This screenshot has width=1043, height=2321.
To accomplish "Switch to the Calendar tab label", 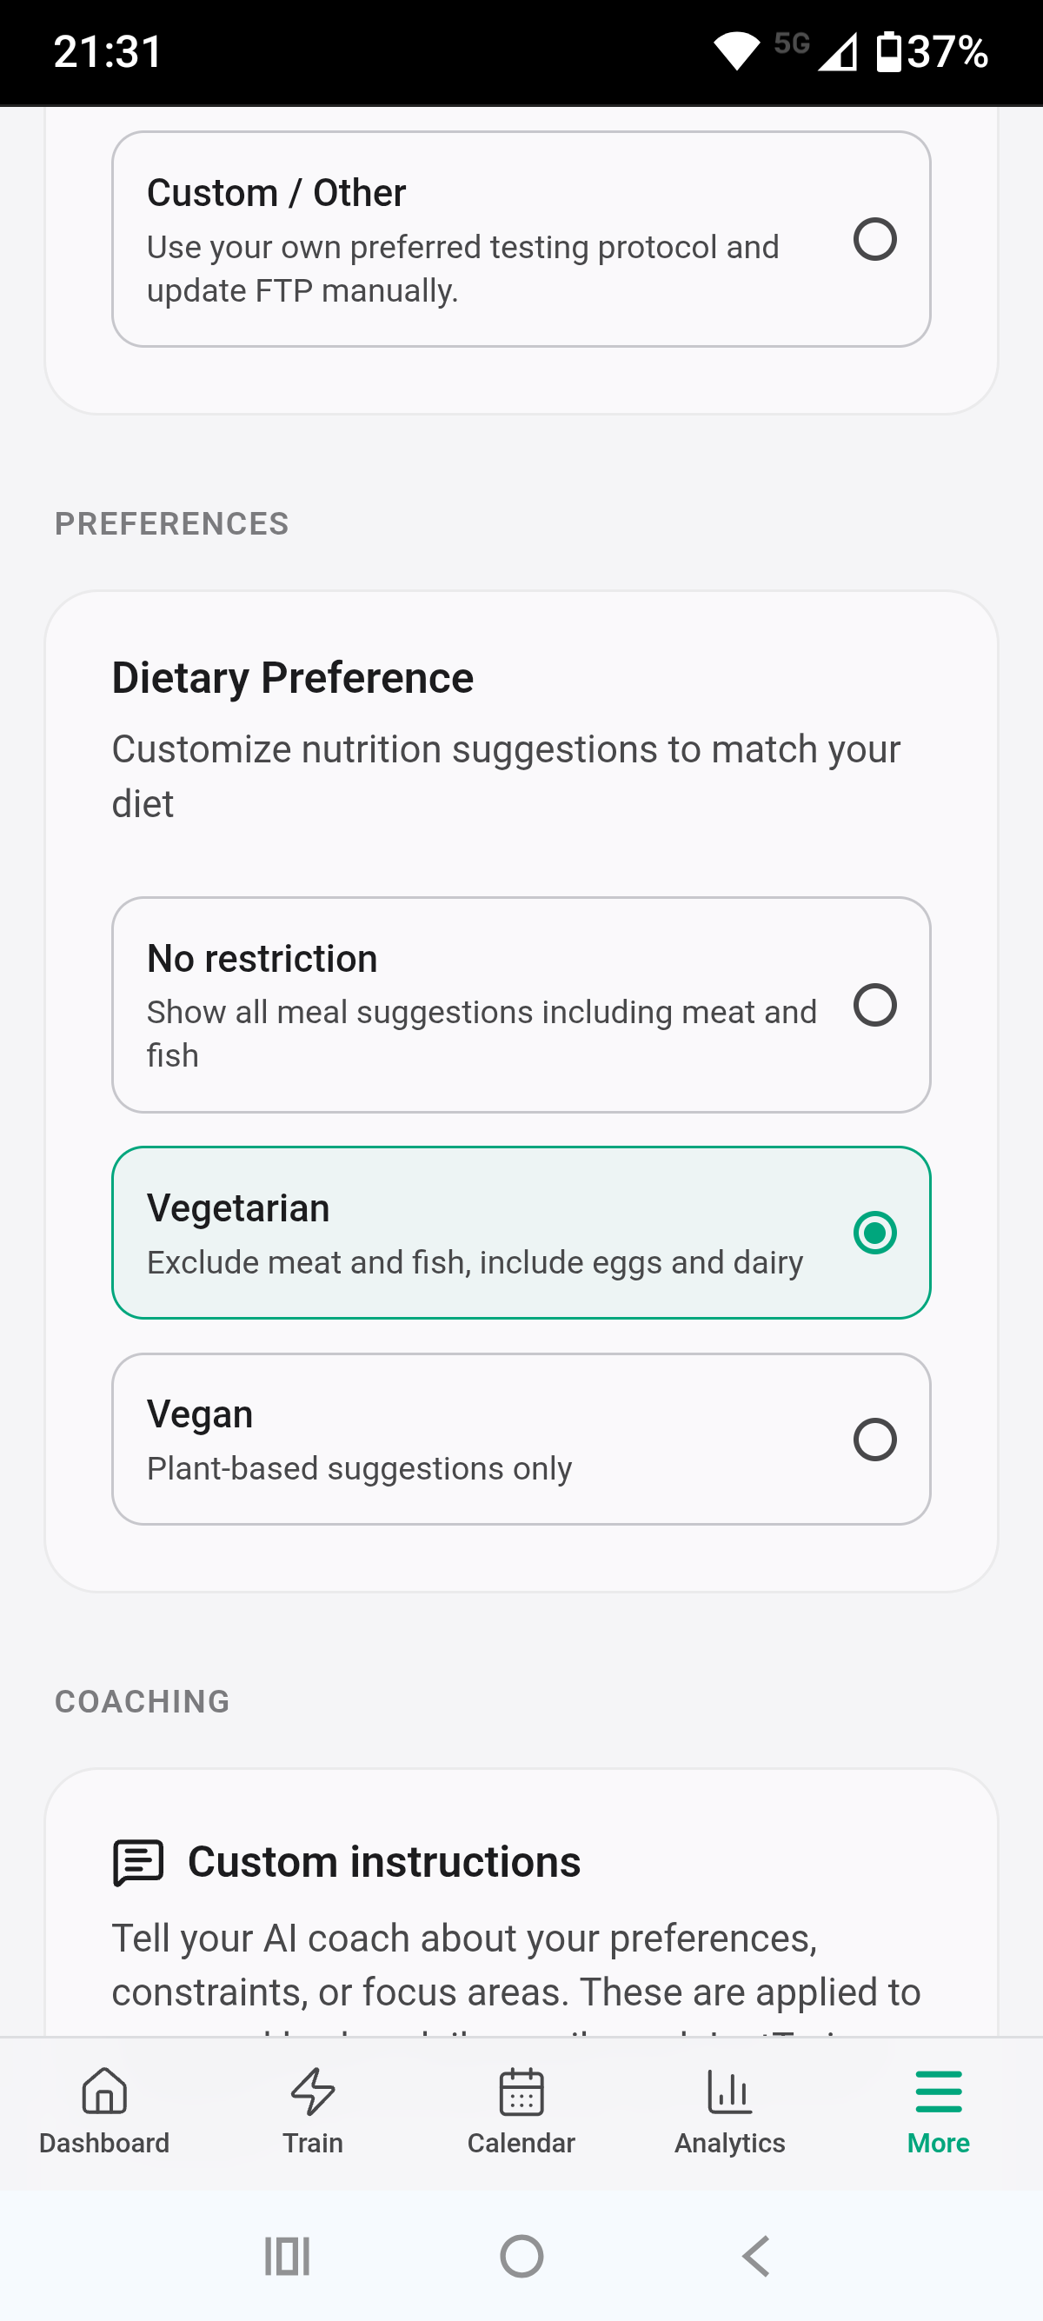I will pyautogui.click(x=521, y=2143).
